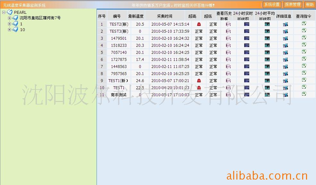Viewport: 316px width, 185px height.
Task: Click red alarm icon in TEST1 row 10
Action: click(199, 88)
